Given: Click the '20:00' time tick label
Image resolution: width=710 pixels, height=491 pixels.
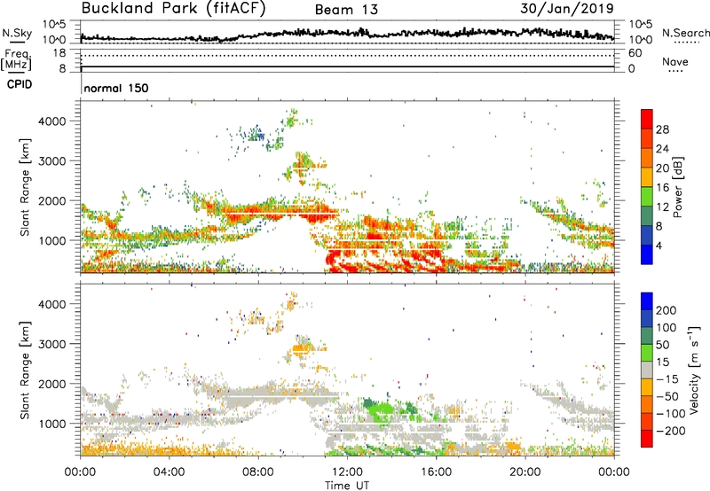Looking at the screenshot, I should point(525,472).
